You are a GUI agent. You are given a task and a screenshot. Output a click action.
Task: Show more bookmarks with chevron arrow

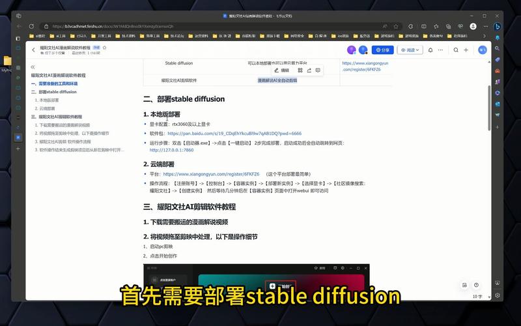click(x=484, y=36)
